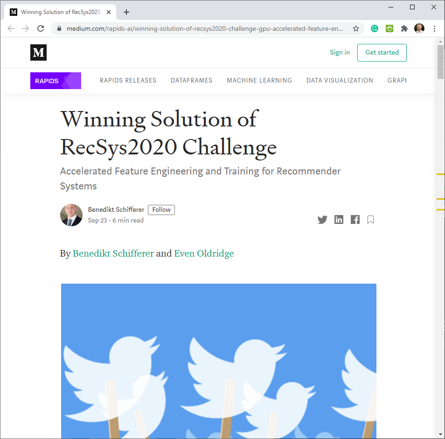
Task: Bookmark page with the star icon
Action: coord(356,28)
